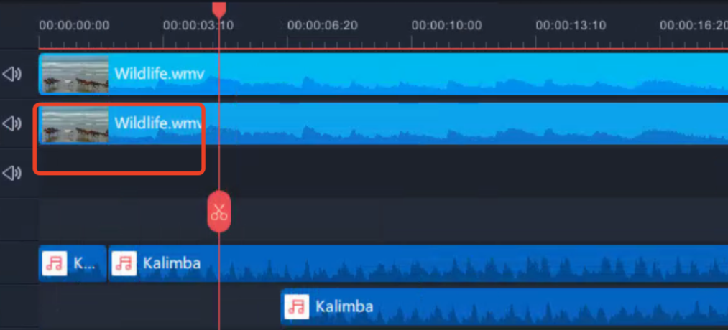Toggle the speaker on the empty third track
Viewport: 728px width, 330px height.
(x=11, y=173)
